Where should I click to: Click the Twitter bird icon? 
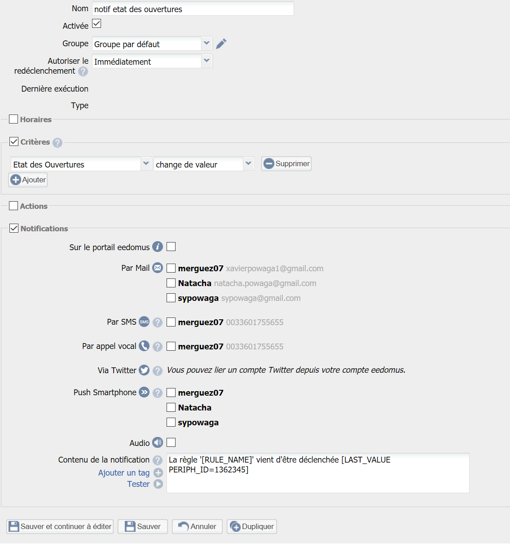pos(144,370)
